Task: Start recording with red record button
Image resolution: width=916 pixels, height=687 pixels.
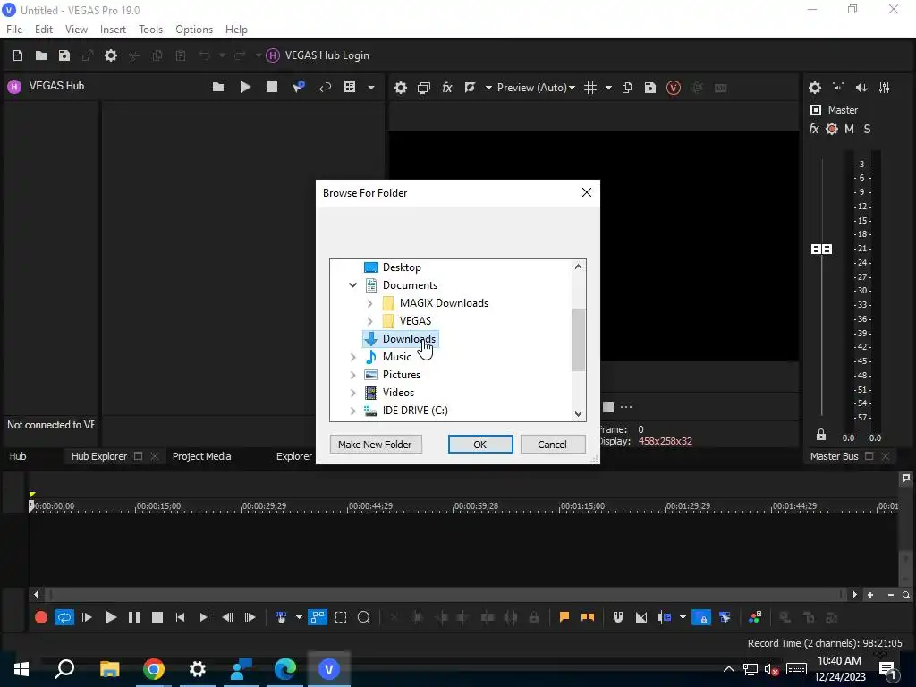Action: tap(41, 617)
